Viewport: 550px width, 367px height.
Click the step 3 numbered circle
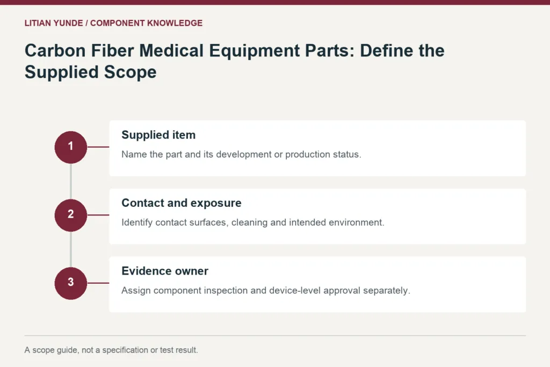tap(70, 283)
